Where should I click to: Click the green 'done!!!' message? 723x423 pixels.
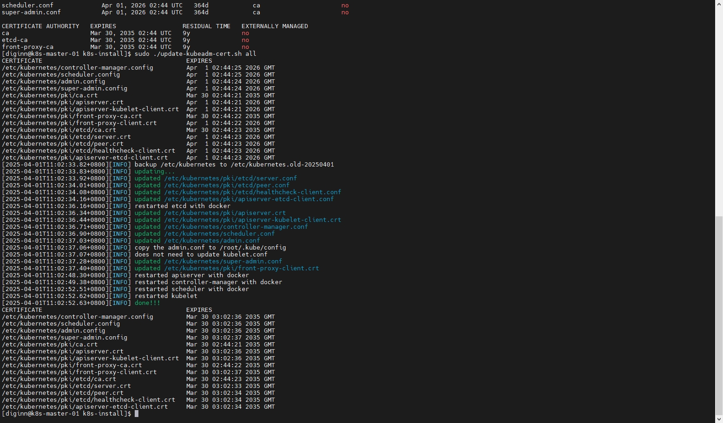coord(147,303)
